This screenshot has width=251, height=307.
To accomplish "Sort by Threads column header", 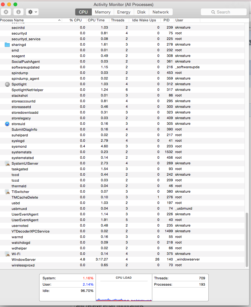I will [119, 20].
